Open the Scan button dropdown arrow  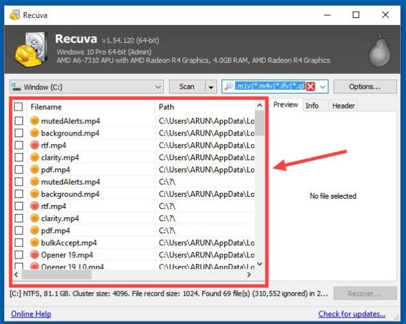tap(211, 87)
